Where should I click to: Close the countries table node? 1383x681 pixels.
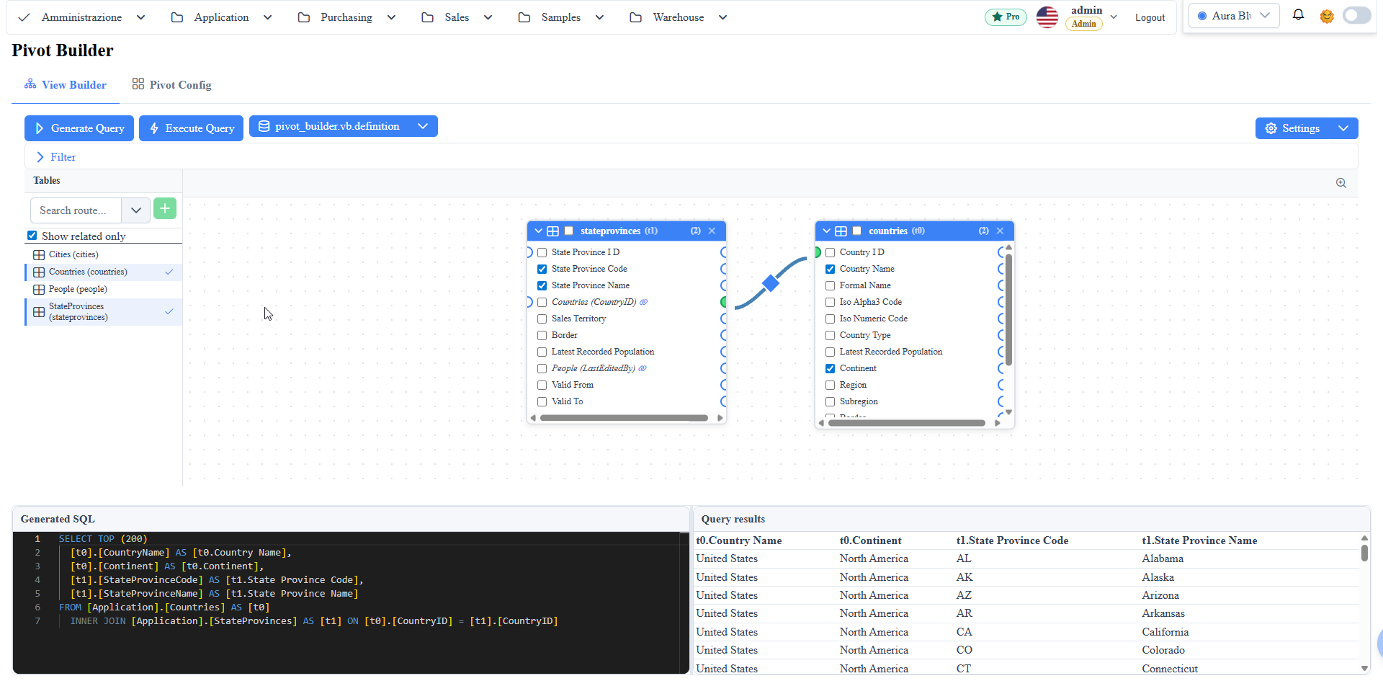pyautogui.click(x=1000, y=231)
